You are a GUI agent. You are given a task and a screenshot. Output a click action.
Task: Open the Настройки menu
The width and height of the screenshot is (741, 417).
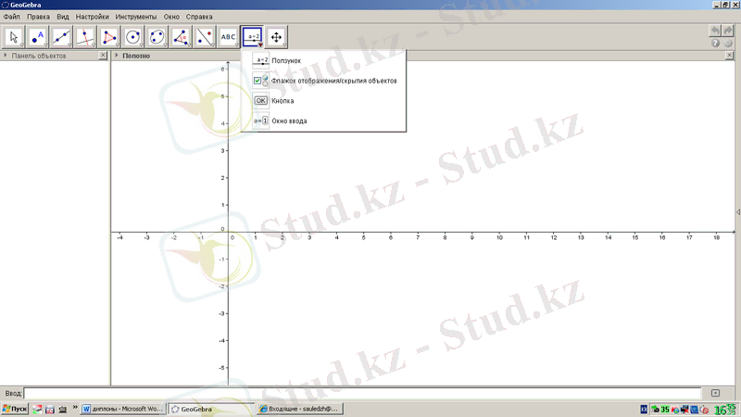tap(92, 17)
